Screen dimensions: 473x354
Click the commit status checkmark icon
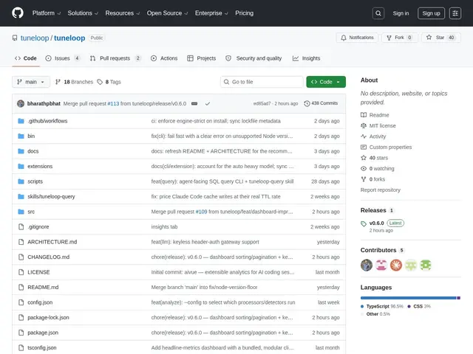tap(208, 103)
